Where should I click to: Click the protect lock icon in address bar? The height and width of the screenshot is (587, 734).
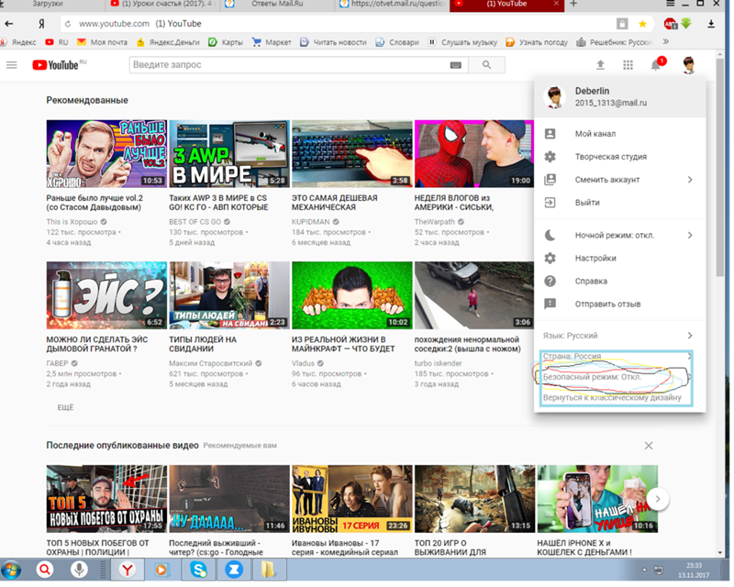tap(622, 24)
